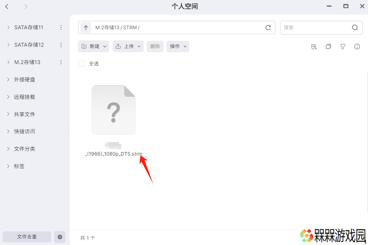
Task: Show file details info icon
Action: point(357,47)
